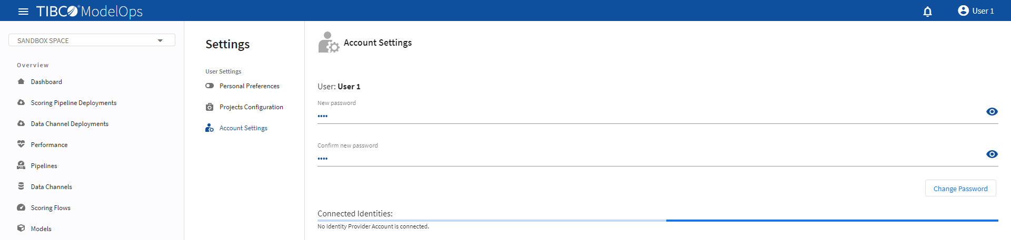This screenshot has width=1011, height=240.
Task: Go to Scoring Pipeline Deployments
Action: coord(74,103)
